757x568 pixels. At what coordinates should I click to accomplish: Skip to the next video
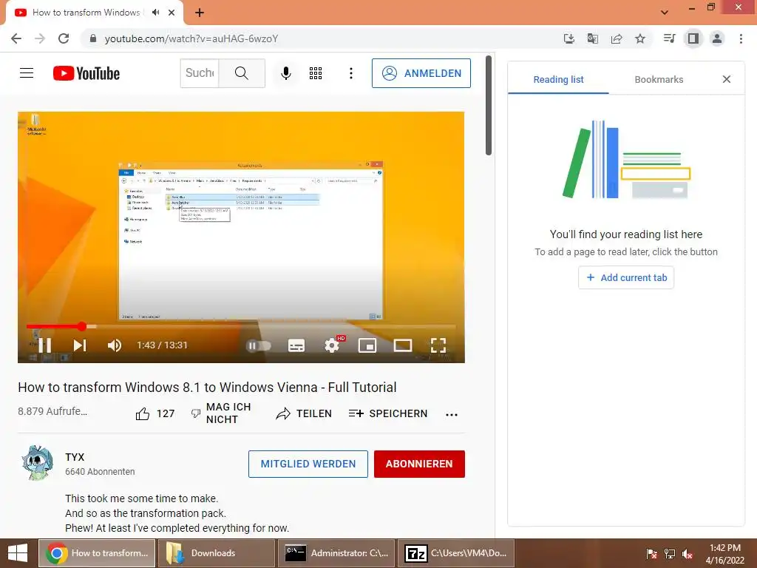click(80, 345)
